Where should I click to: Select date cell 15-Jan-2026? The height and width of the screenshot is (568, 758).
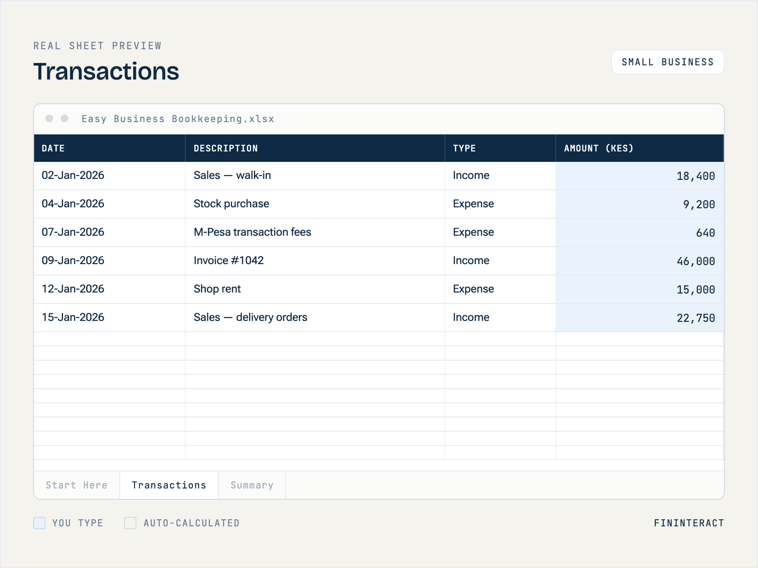[109, 318]
